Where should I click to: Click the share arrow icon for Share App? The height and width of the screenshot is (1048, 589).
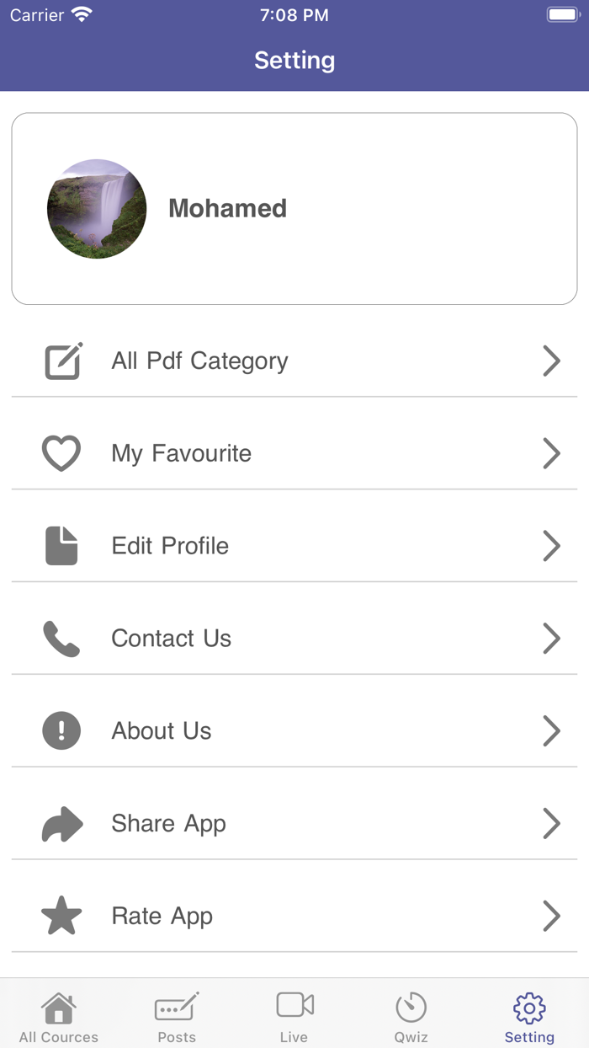(61, 823)
